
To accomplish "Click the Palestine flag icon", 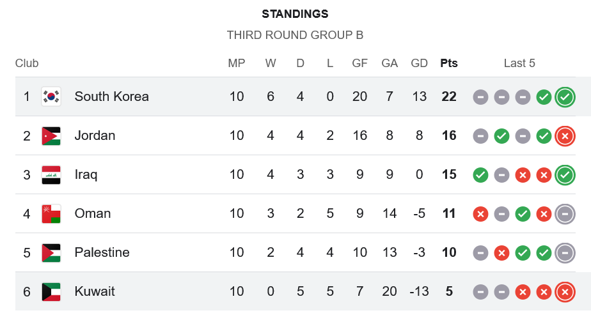I will pos(51,252).
